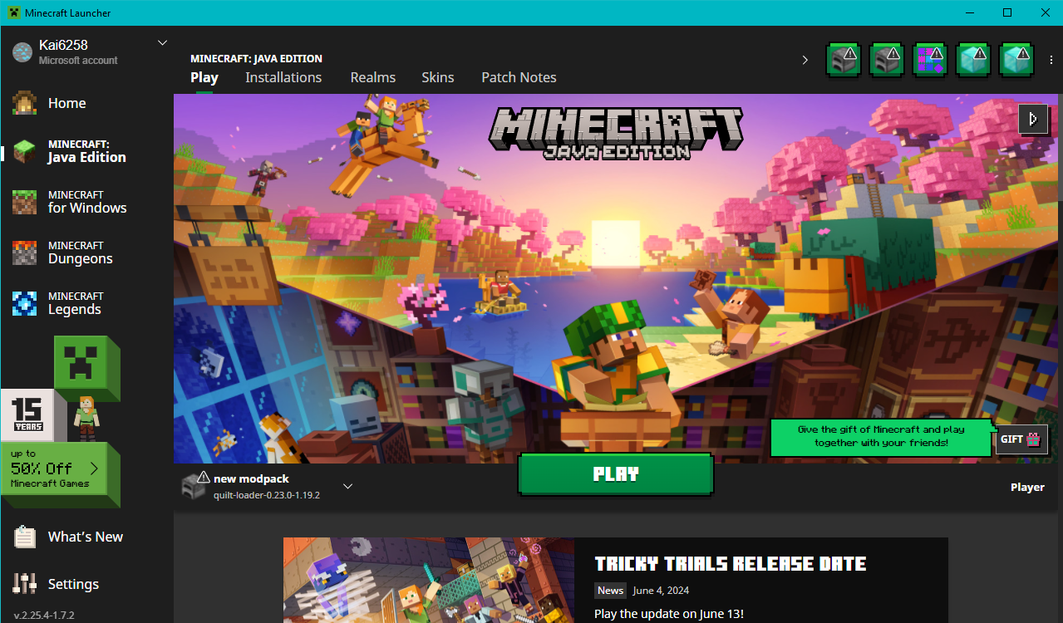Open the Skins tab

tap(438, 77)
